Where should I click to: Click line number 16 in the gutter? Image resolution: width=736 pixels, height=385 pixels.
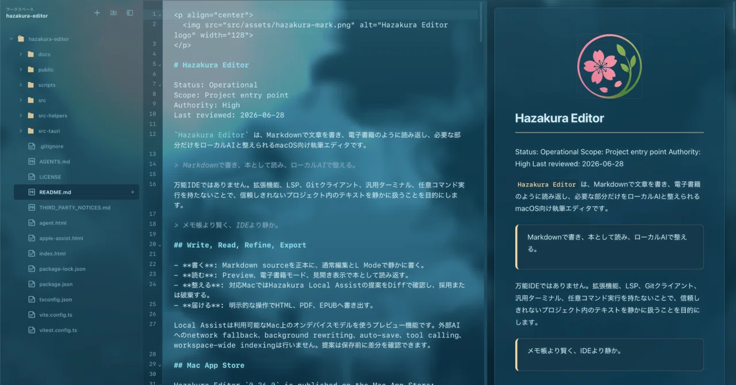152,184
